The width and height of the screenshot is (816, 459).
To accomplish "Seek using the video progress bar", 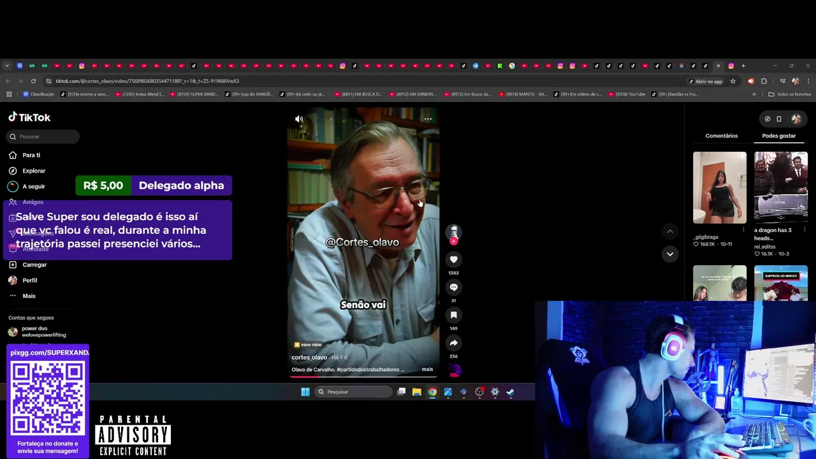I will [363, 376].
